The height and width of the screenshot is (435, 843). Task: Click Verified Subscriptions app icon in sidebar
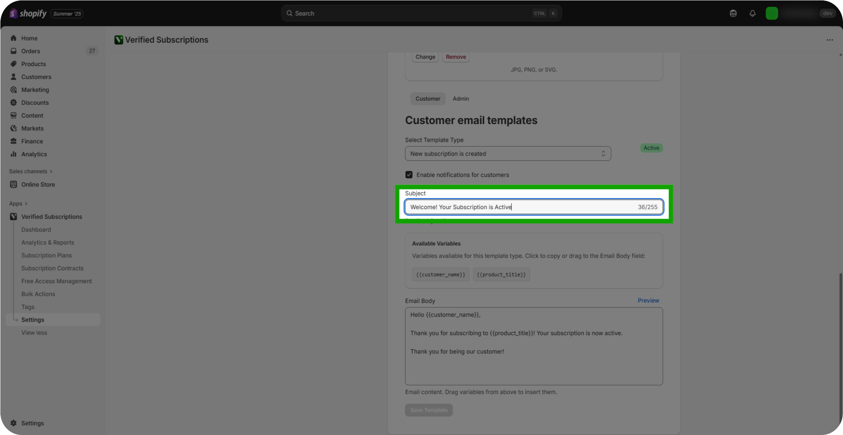point(13,216)
